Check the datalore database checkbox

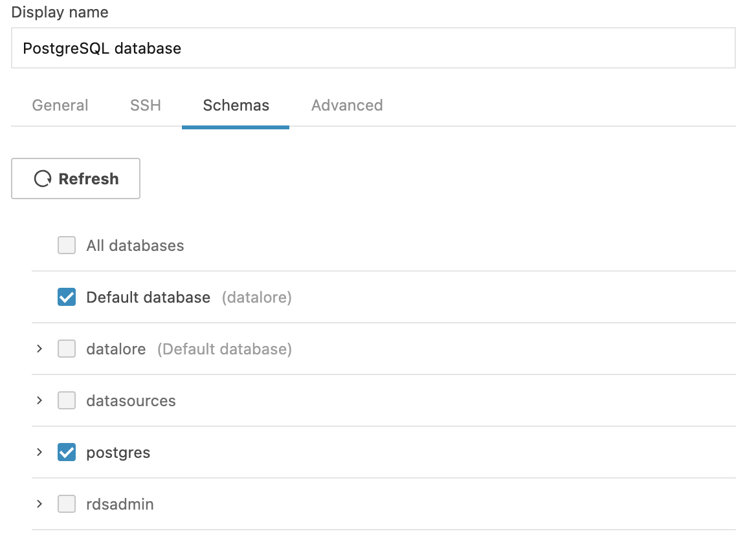tap(66, 349)
